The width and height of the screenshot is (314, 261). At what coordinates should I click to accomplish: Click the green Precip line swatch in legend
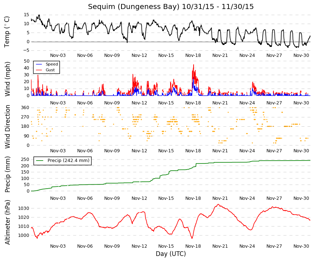40,161
